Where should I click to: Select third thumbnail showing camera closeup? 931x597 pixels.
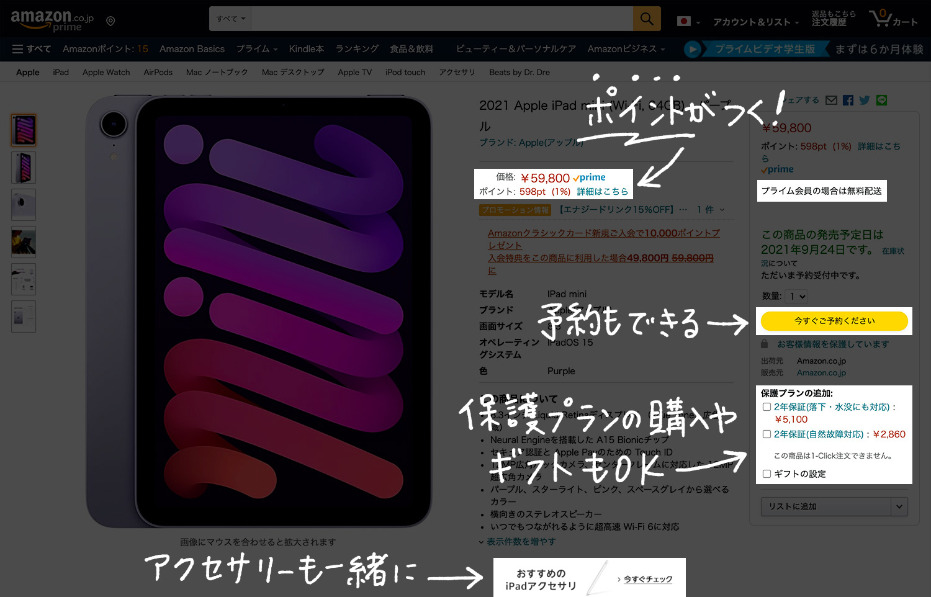(24, 205)
